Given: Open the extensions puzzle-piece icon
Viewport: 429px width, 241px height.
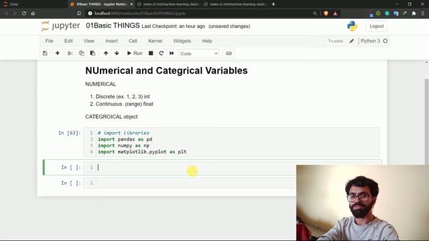Looking at the screenshot, I should click(x=414, y=13).
